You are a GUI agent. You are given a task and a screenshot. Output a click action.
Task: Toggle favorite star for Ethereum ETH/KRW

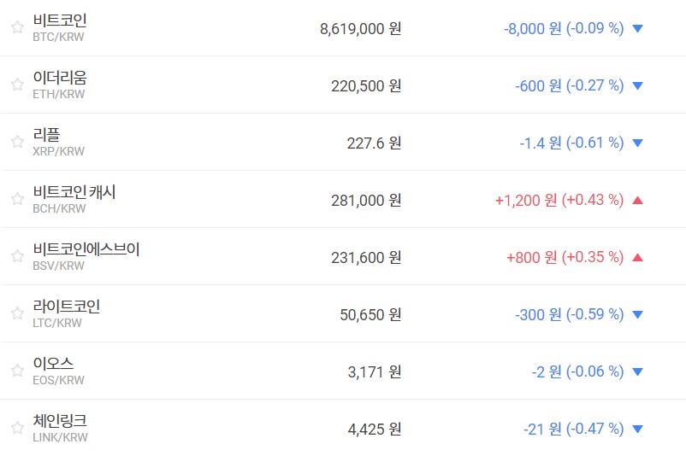click(x=17, y=85)
